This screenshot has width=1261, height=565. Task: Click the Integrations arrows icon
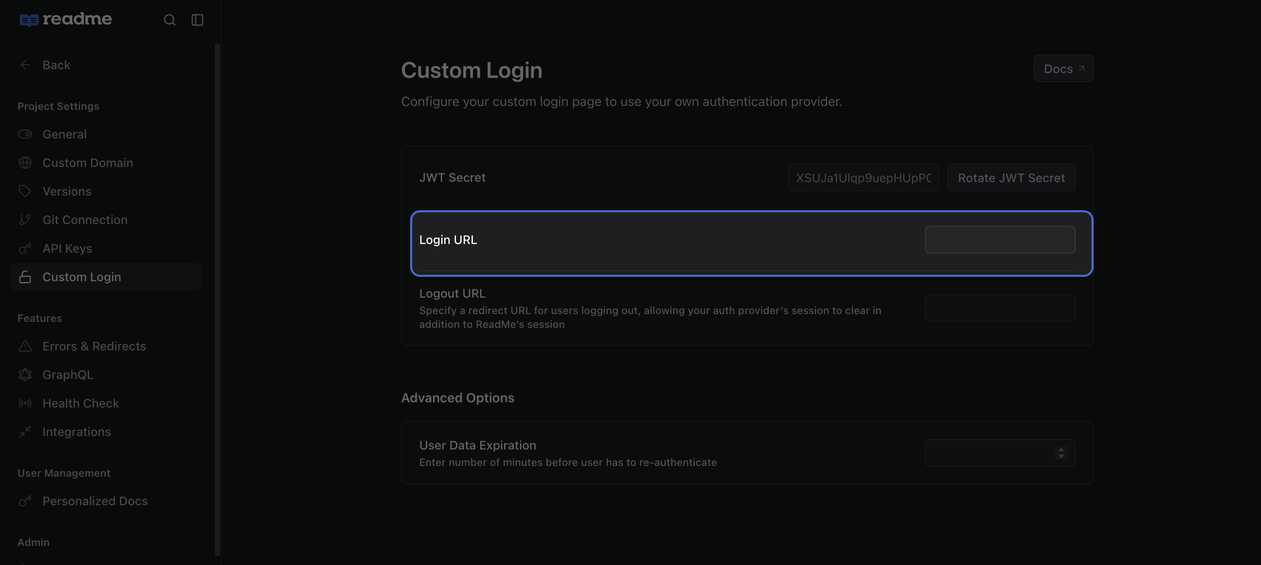(25, 432)
